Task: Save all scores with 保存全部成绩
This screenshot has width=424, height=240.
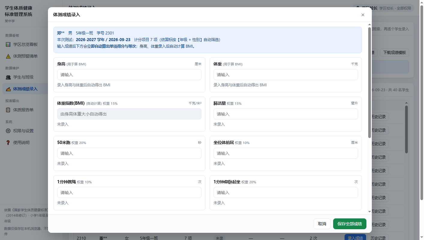Action: [350, 224]
